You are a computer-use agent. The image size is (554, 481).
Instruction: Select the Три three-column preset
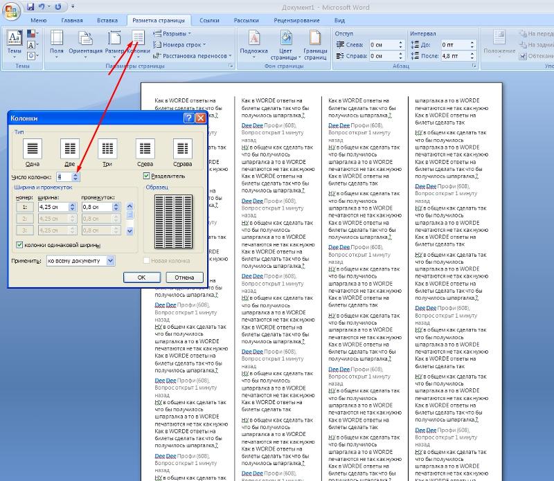[107, 152]
